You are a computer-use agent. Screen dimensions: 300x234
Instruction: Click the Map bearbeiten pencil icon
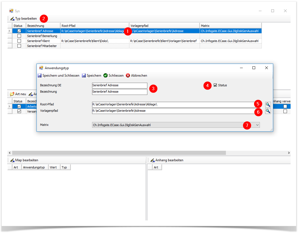pyautogui.click(x=12, y=160)
